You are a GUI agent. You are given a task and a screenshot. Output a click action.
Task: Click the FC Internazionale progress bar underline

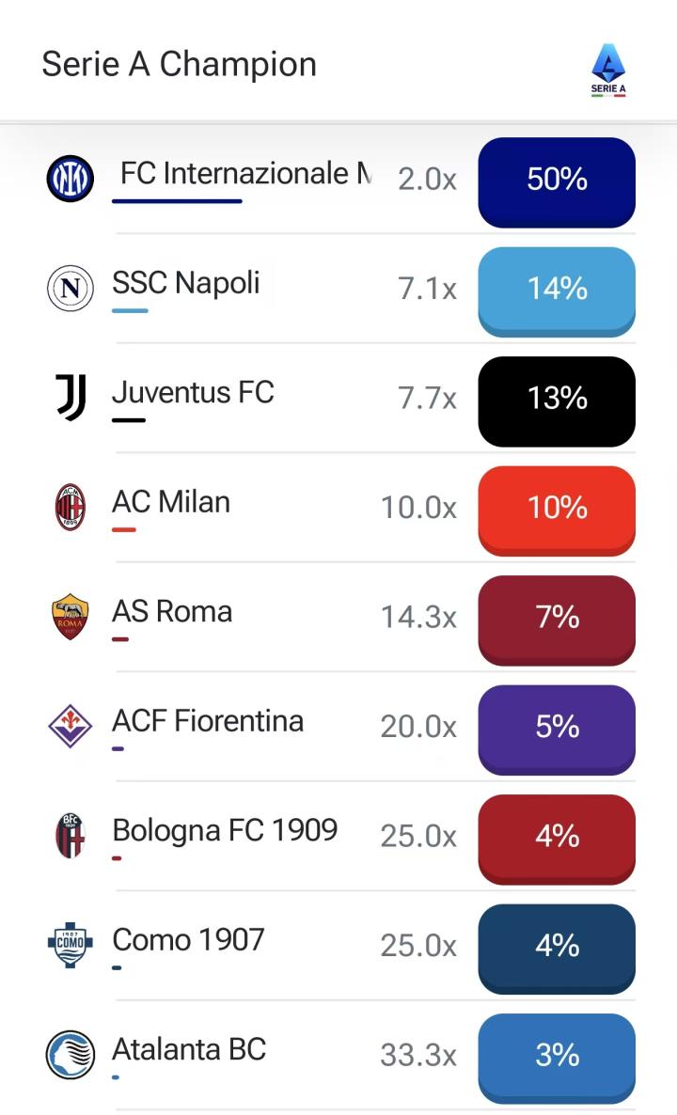click(x=177, y=201)
